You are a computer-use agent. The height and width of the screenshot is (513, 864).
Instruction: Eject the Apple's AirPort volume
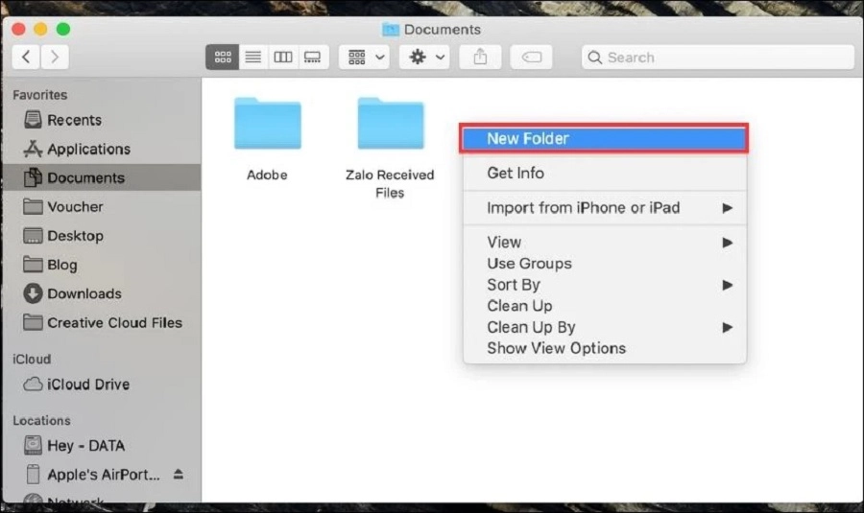[x=178, y=474]
